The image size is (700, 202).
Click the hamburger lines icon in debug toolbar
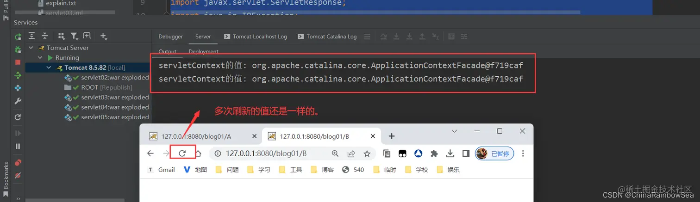pyautogui.click(x=367, y=37)
